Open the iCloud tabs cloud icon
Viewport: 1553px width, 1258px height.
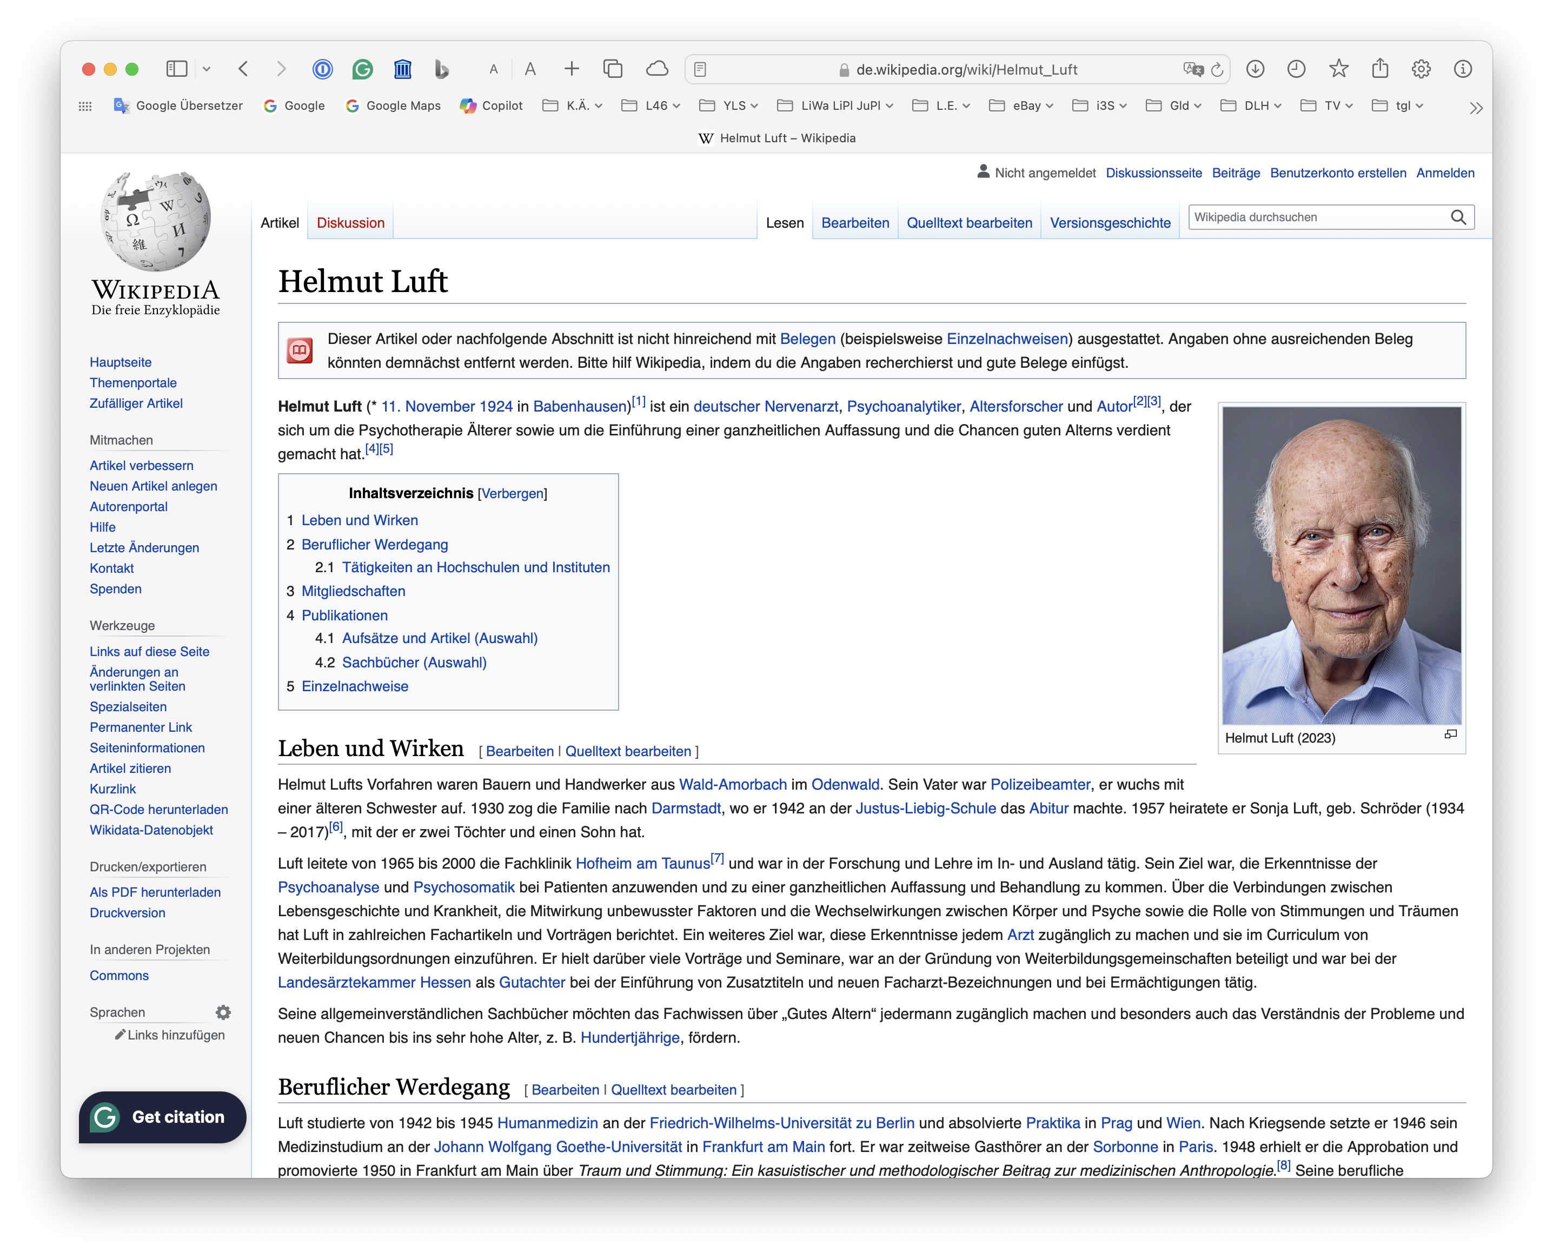click(x=657, y=70)
